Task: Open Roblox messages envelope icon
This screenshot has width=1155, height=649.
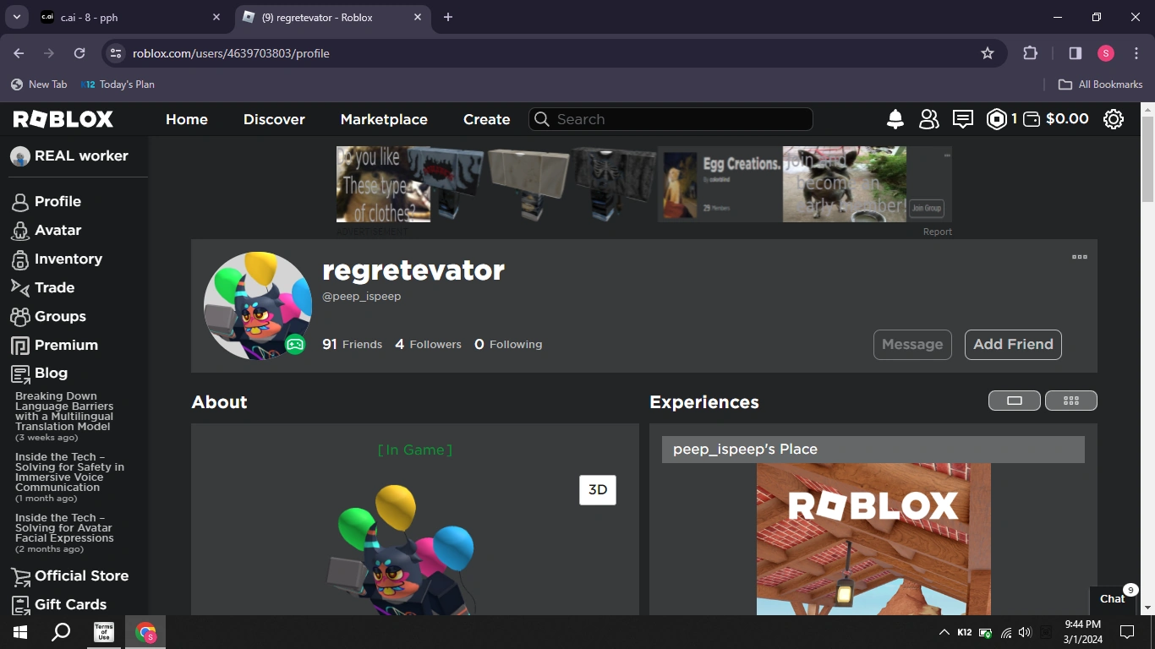Action: (x=962, y=119)
